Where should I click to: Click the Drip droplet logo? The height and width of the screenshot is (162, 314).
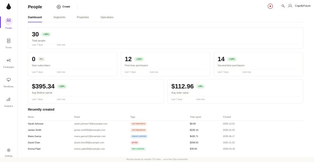coord(9,6)
